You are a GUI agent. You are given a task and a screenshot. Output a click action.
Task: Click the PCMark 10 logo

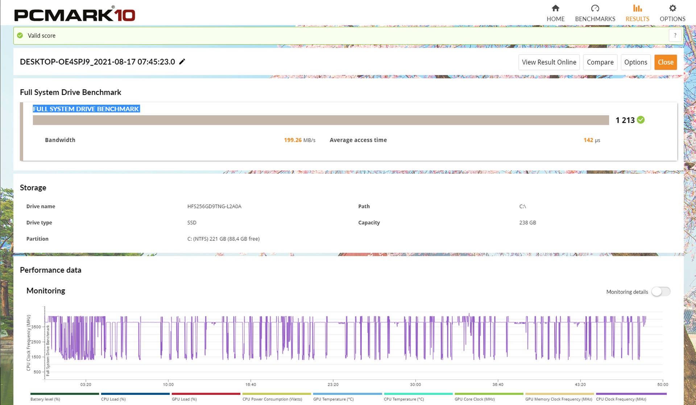75,14
